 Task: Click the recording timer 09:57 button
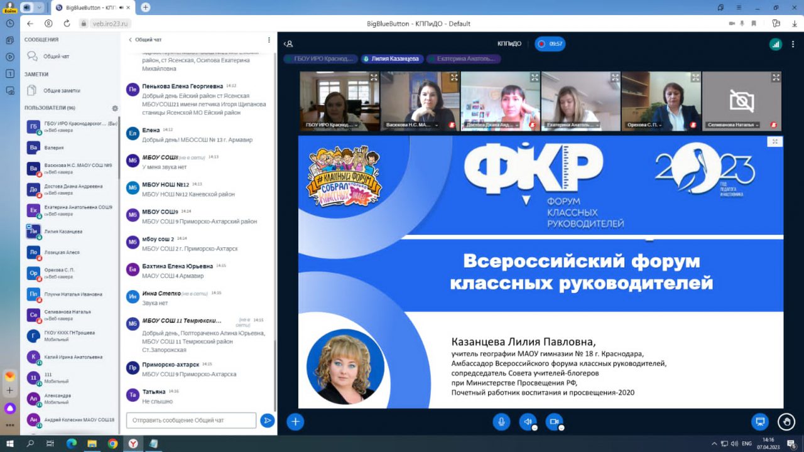click(550, 44)
